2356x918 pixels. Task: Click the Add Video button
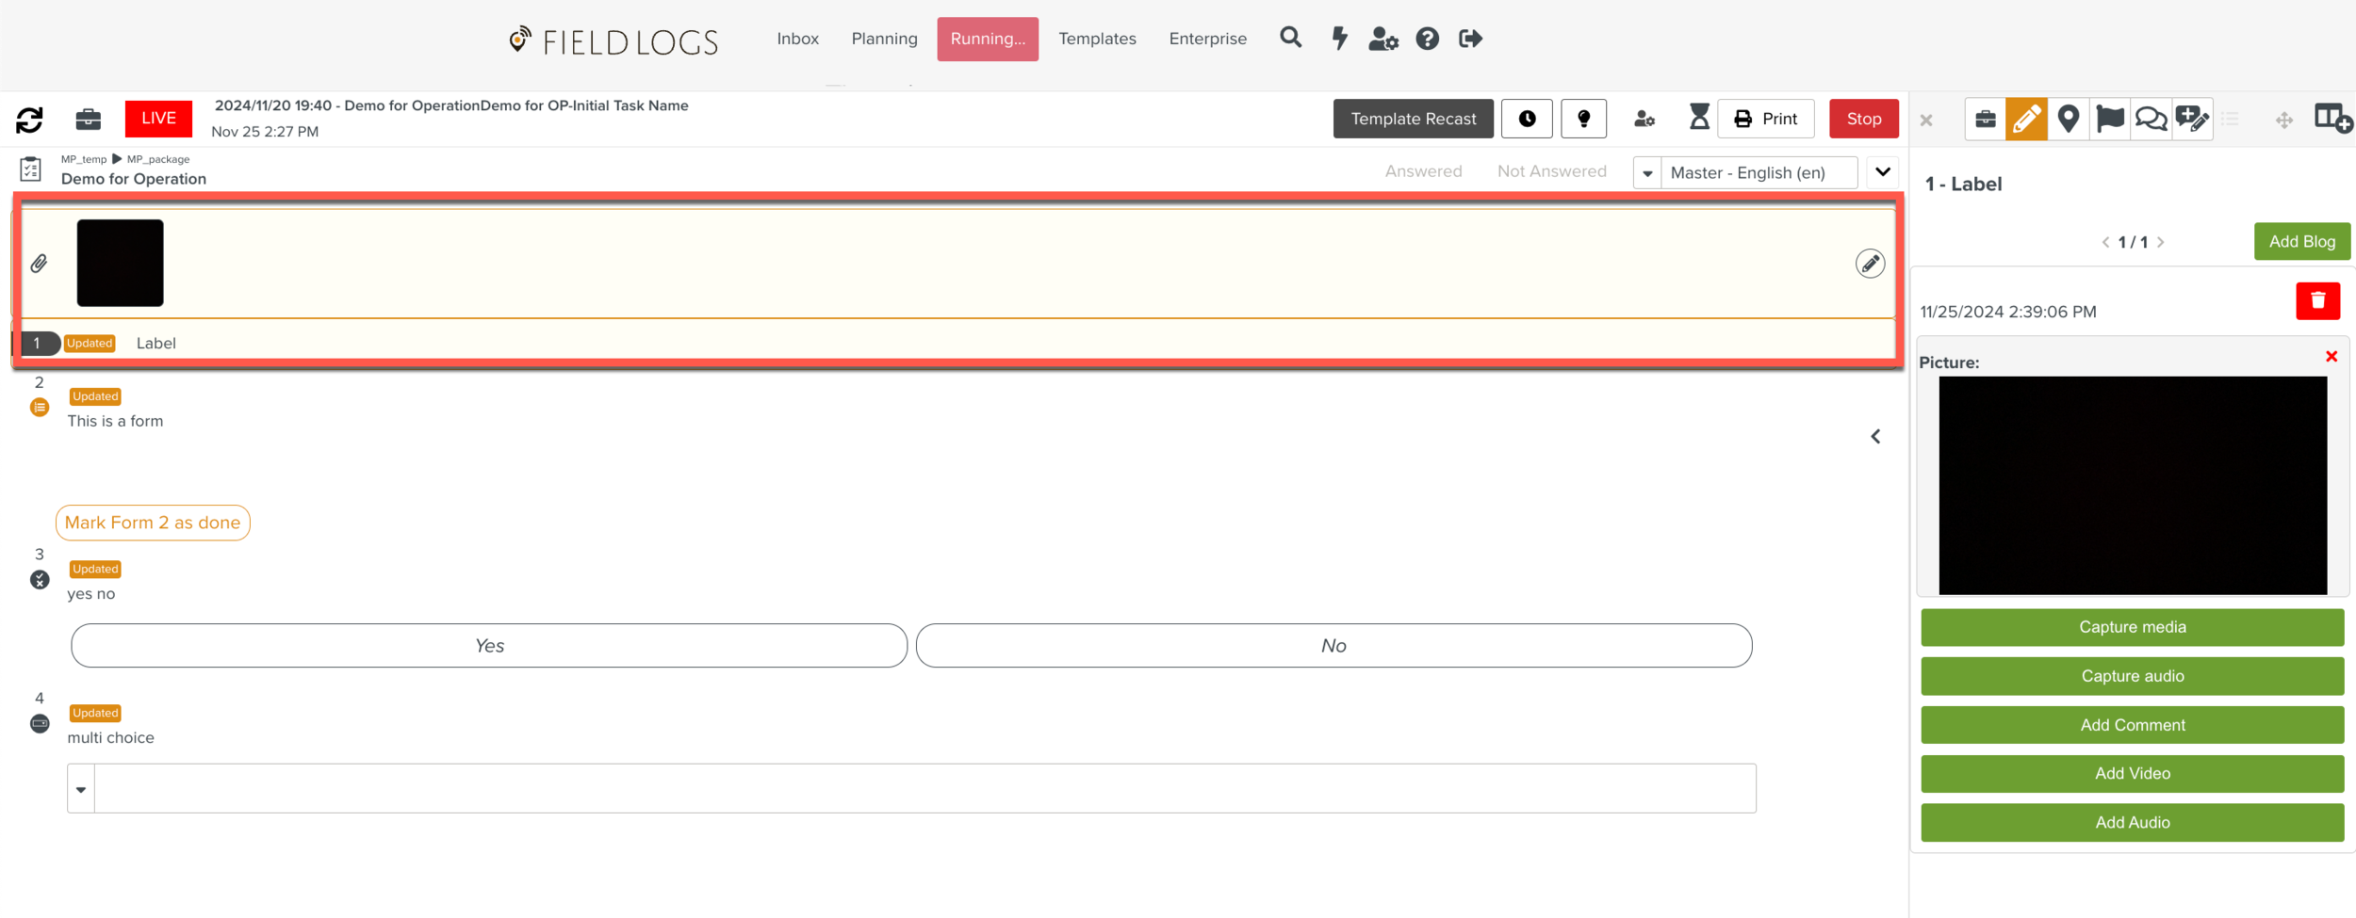click(x=2132, y=773)
